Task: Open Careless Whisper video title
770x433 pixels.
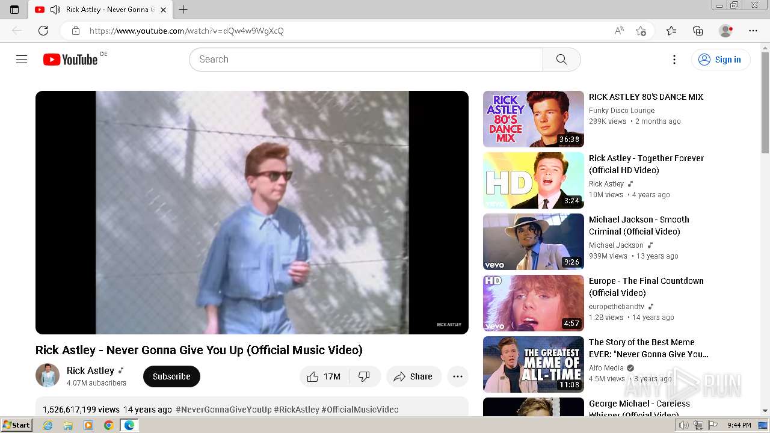Action: [x=639, y=409]
